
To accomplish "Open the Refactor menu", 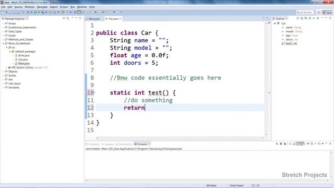I will (30, 7).
